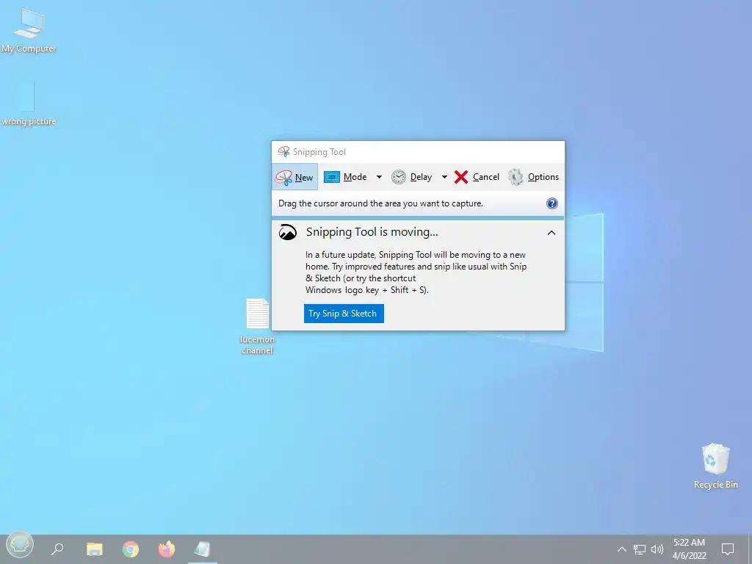Click the network tray icon

640,549
